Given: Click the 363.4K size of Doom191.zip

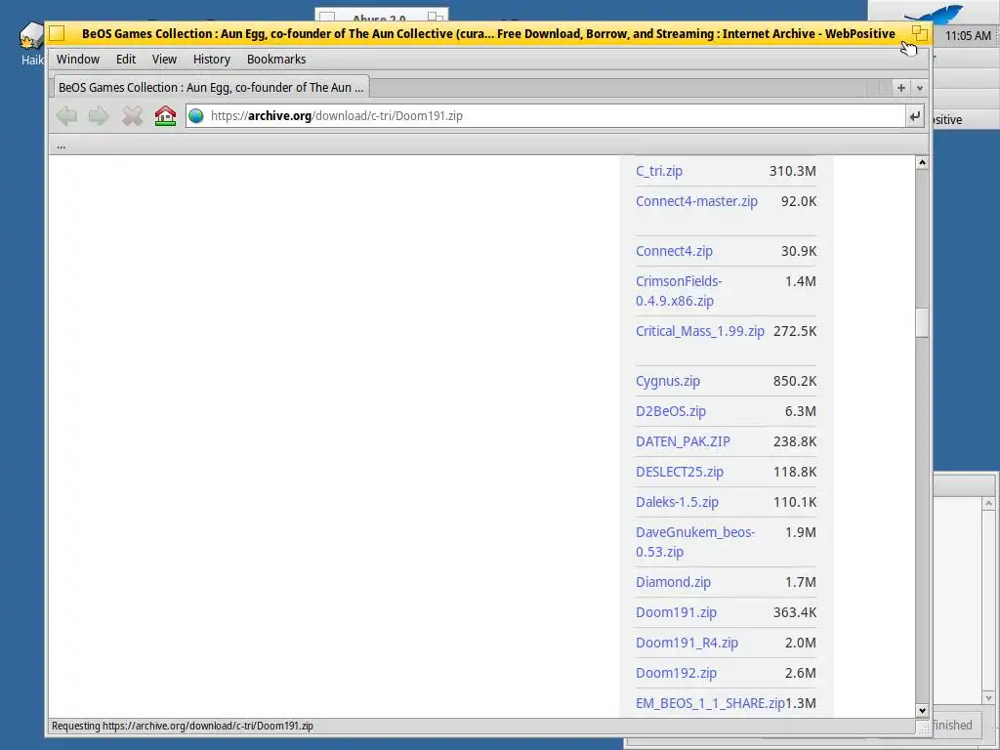Looking at the screenshot, I should click(x=795, y=612).
